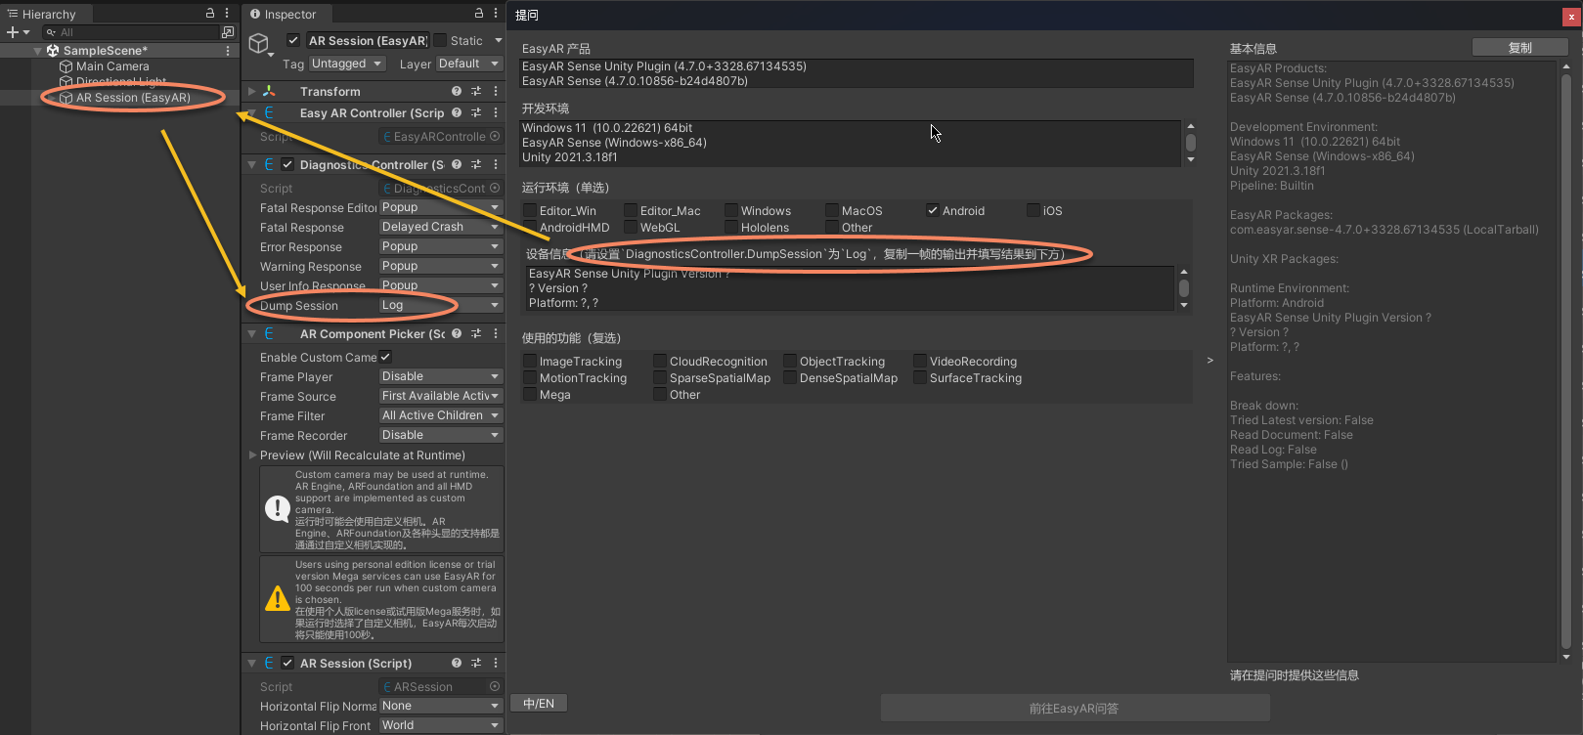Open SampleScene kebab options menu

click(229, 51)
